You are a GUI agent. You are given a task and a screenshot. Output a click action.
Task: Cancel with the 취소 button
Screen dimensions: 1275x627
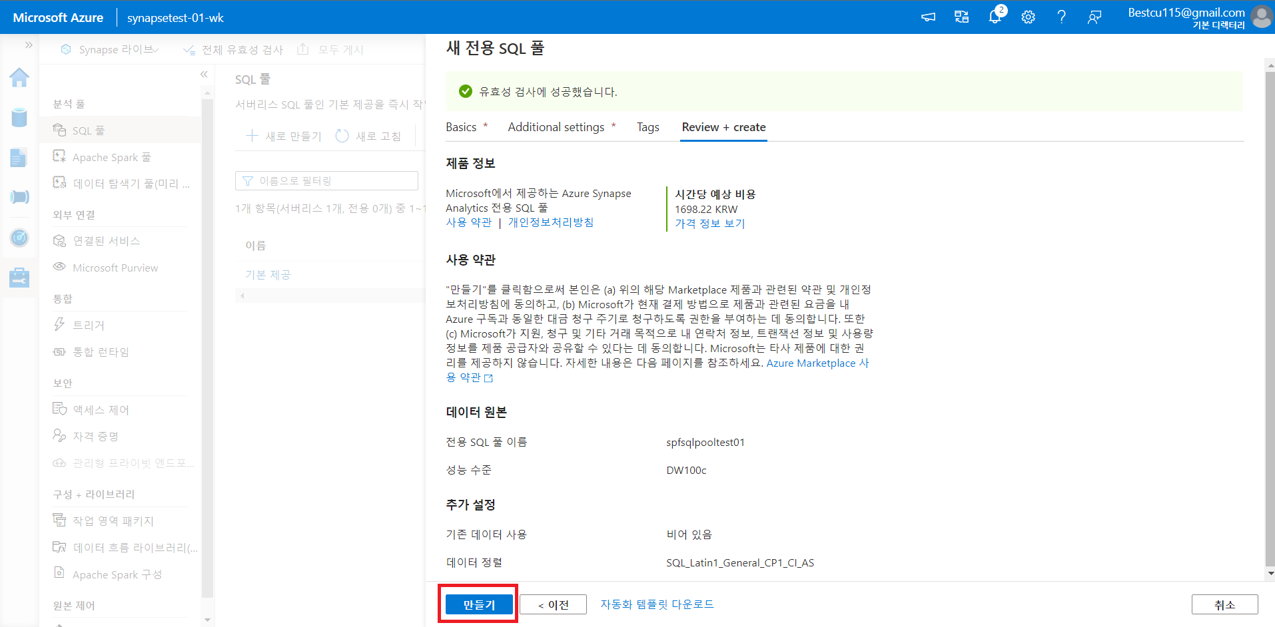pyautogui.click(x=1224, y=604)
